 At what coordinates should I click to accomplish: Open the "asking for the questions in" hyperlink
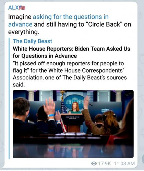pyautogui.click(x=71, y=17)
